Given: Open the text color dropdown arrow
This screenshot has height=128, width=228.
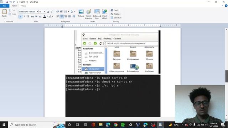Looking at the screenshot, I should pos(47,17).
